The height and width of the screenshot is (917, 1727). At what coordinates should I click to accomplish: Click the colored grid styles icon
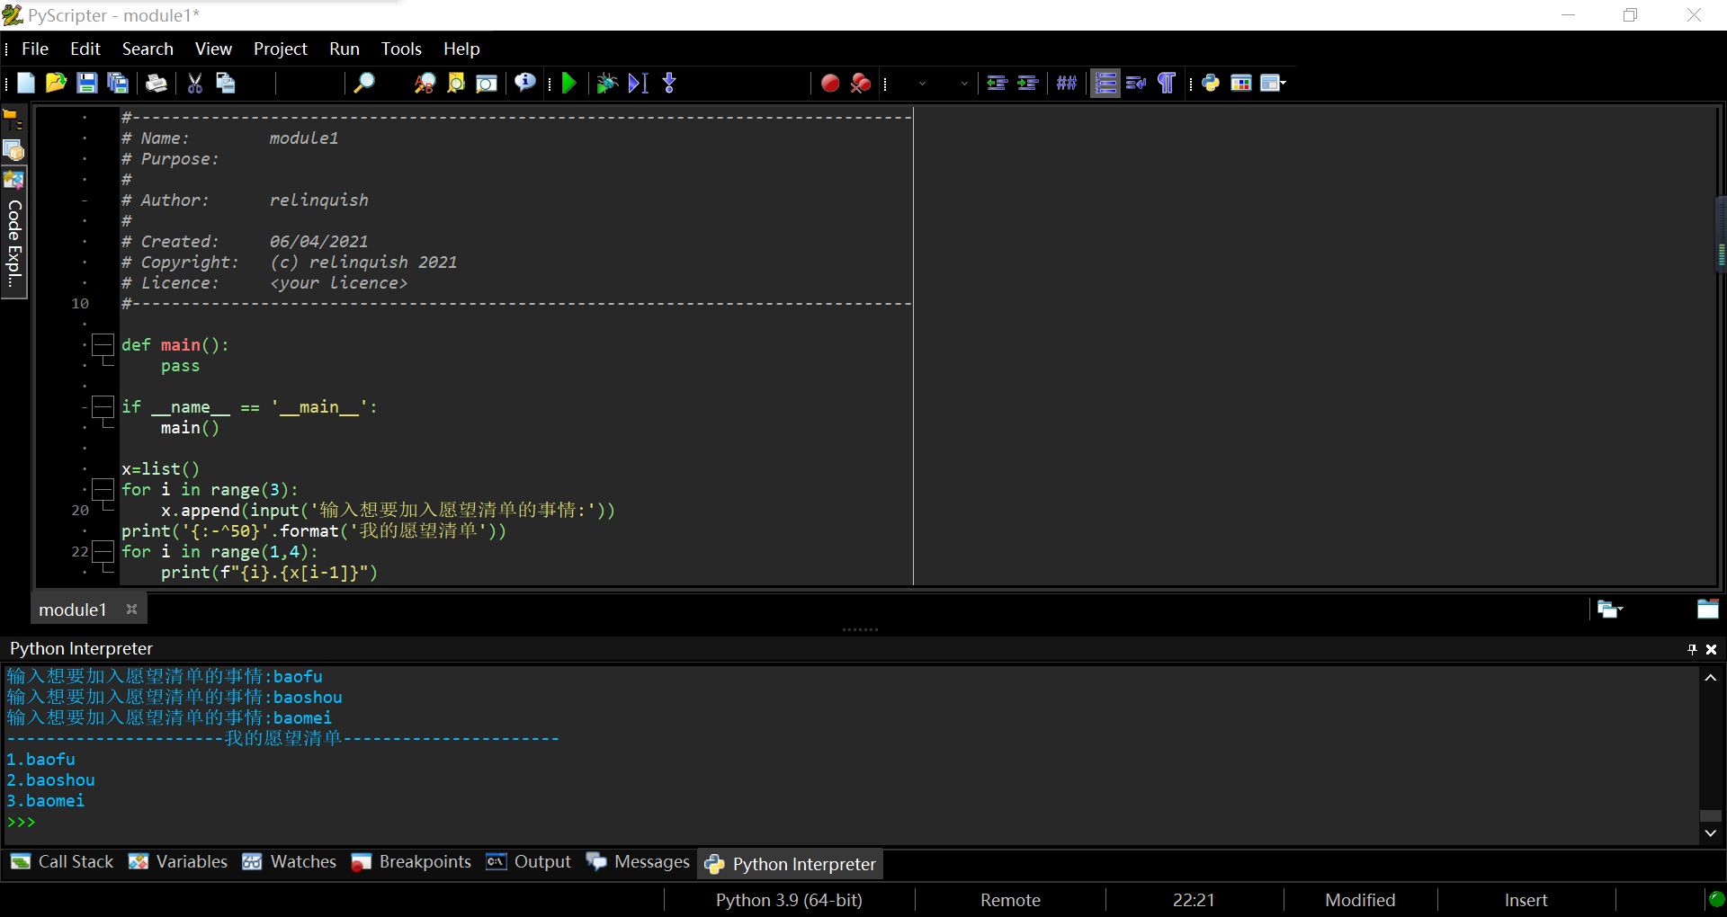pos(1241,84)
